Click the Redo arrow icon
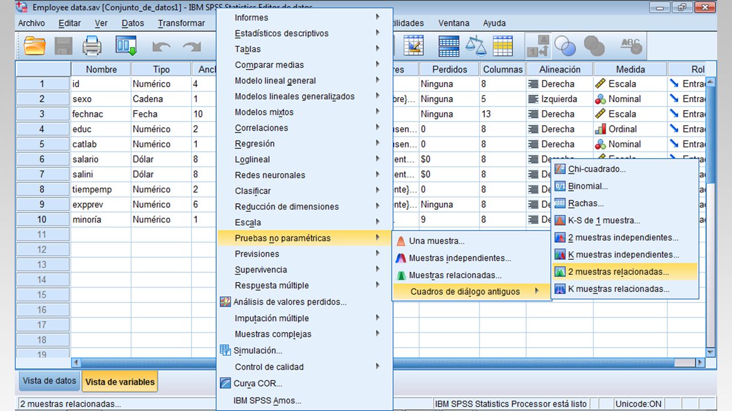 click(192, 47)
